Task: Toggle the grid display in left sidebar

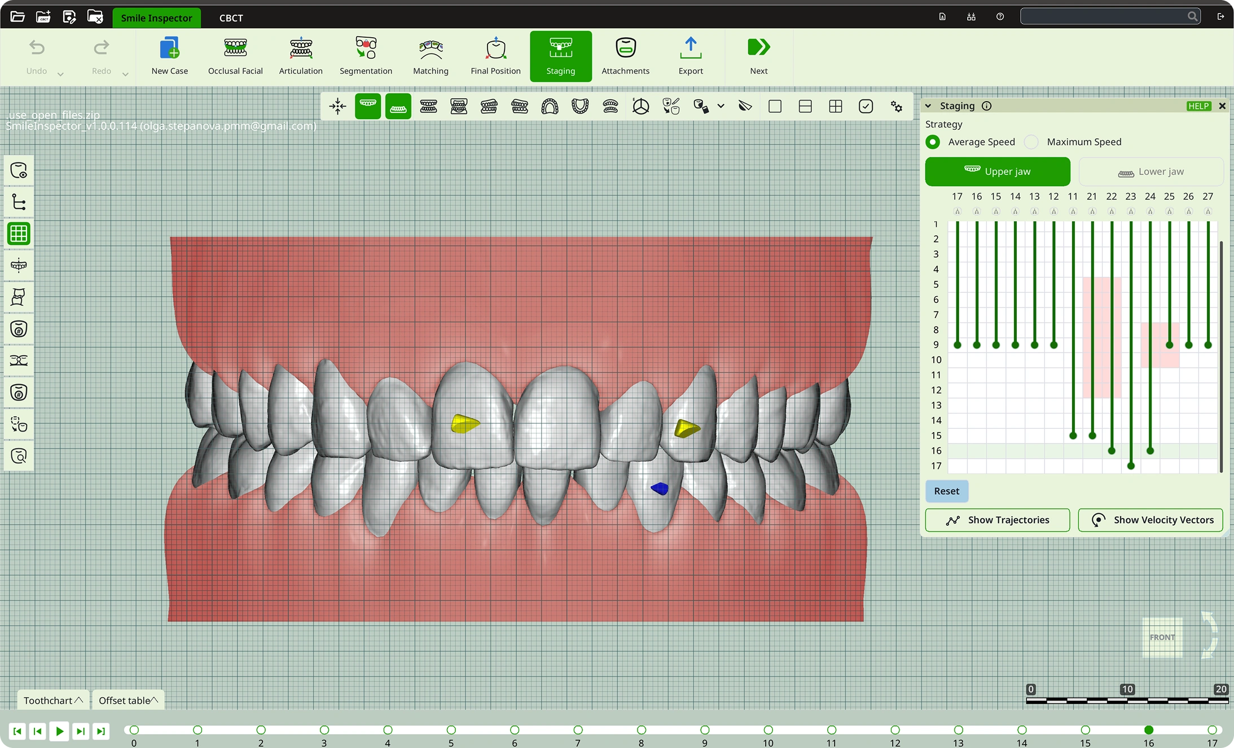Action: (19, 234)
